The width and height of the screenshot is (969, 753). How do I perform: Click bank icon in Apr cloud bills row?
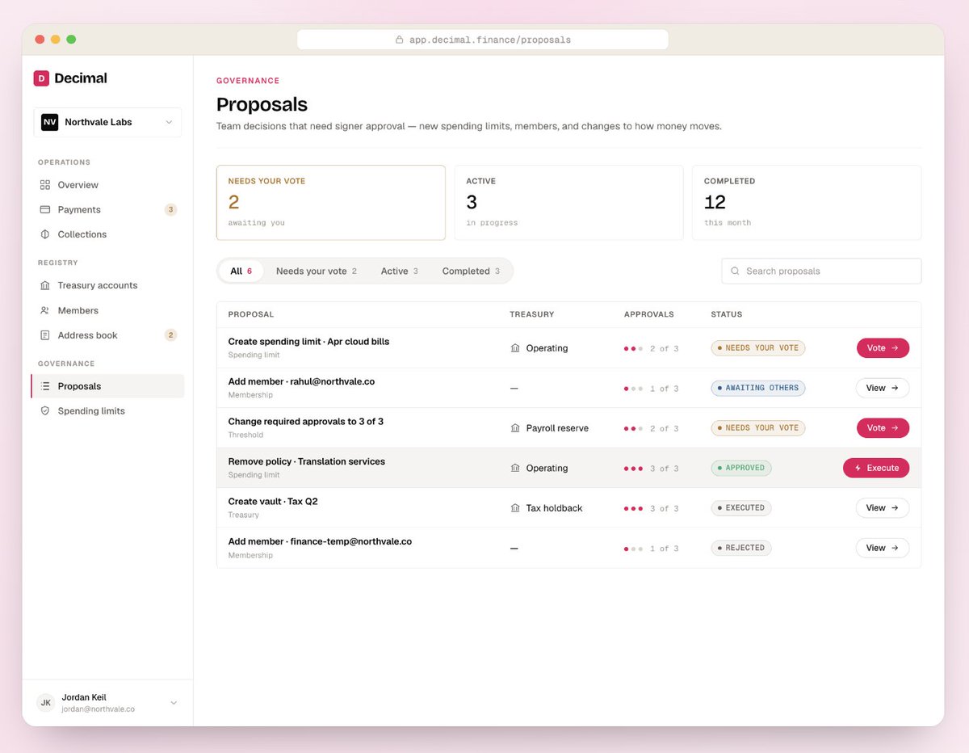pyautogui.click(x=515, y=348)
